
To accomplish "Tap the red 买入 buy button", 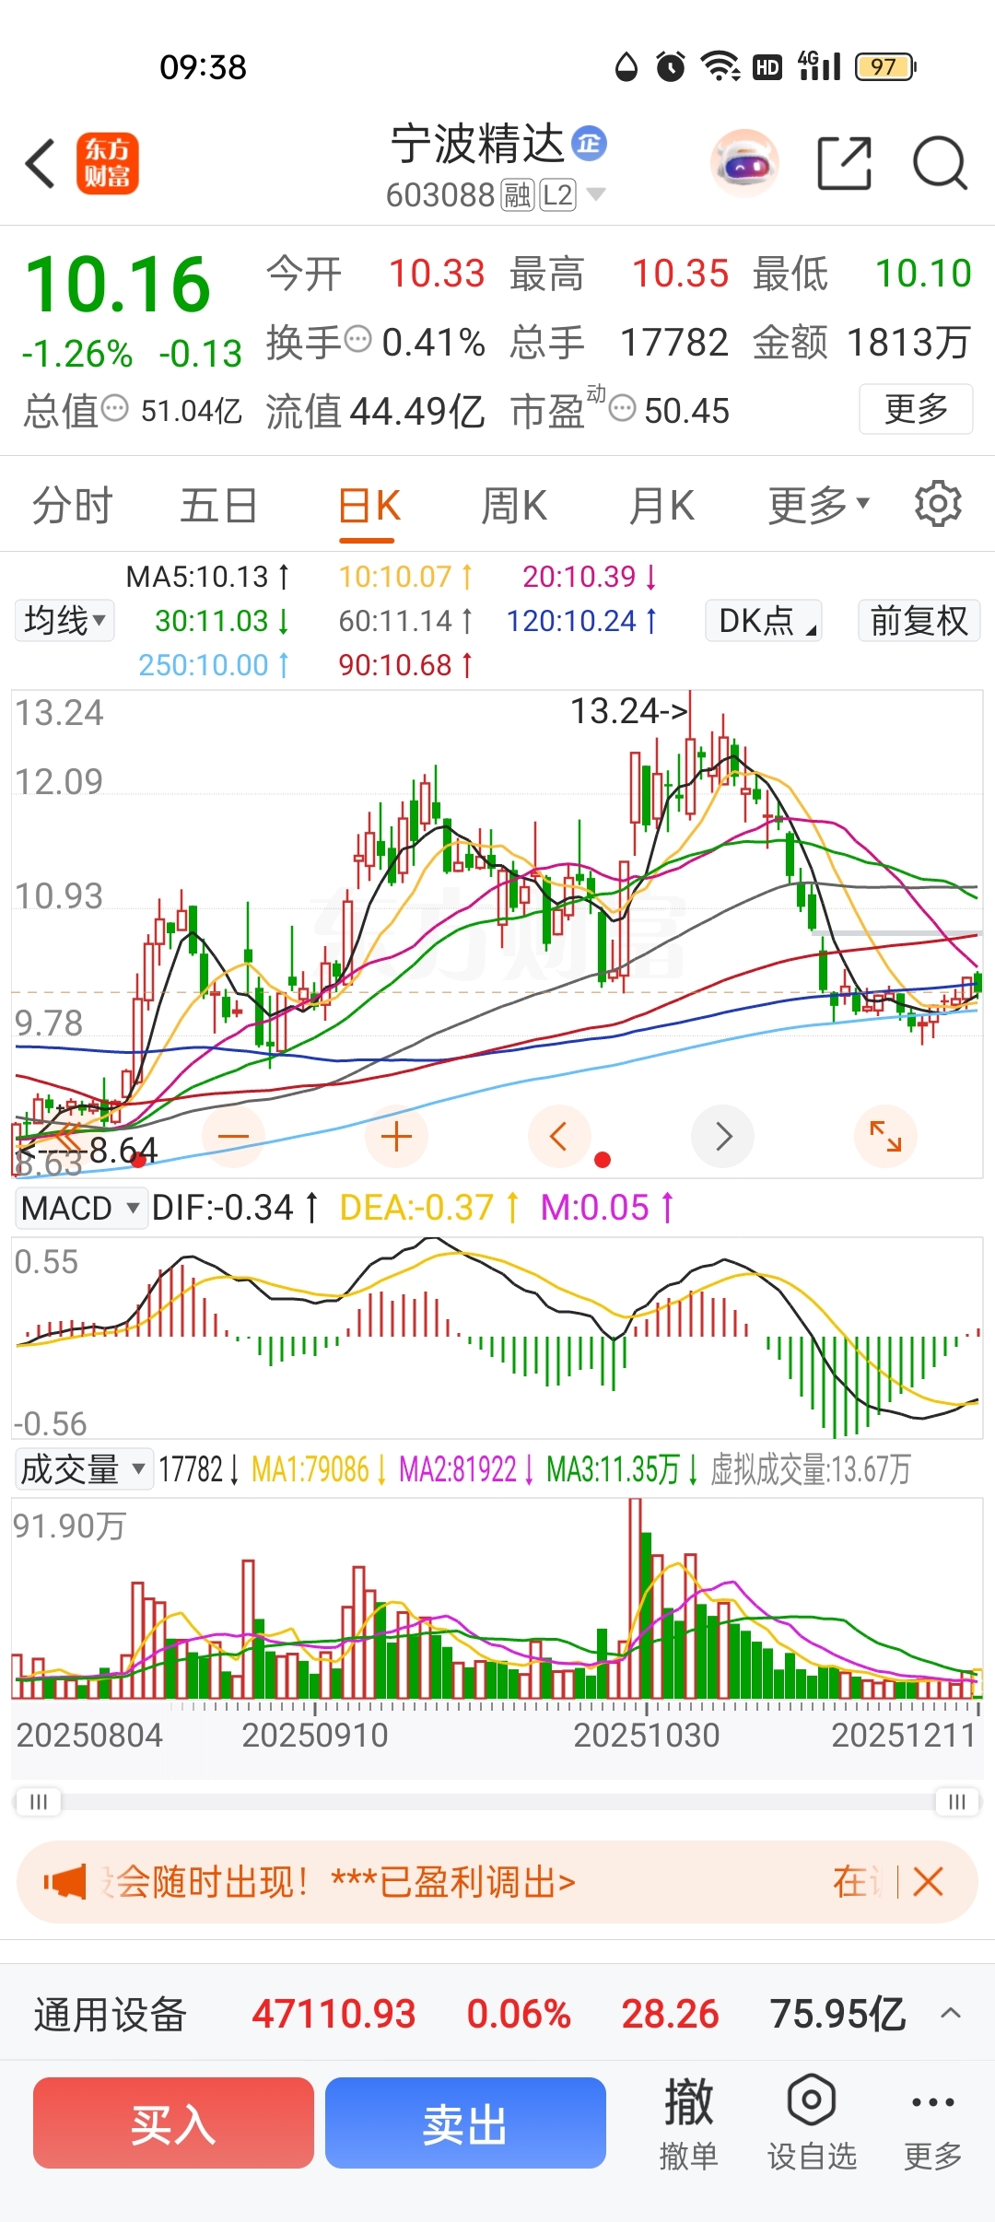I will 173,2123.
